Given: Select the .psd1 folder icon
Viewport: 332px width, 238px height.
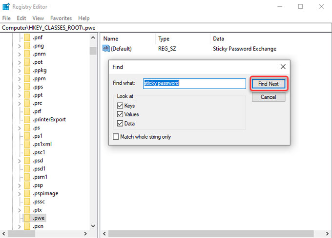Looking at the screenshot, I should 27,169.
